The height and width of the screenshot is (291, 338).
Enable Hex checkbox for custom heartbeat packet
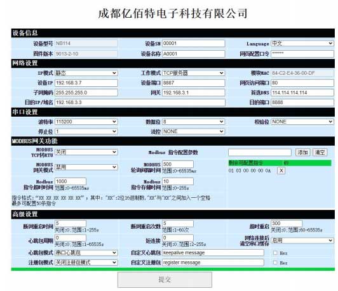pyautogui.click(x=275, y=253)
